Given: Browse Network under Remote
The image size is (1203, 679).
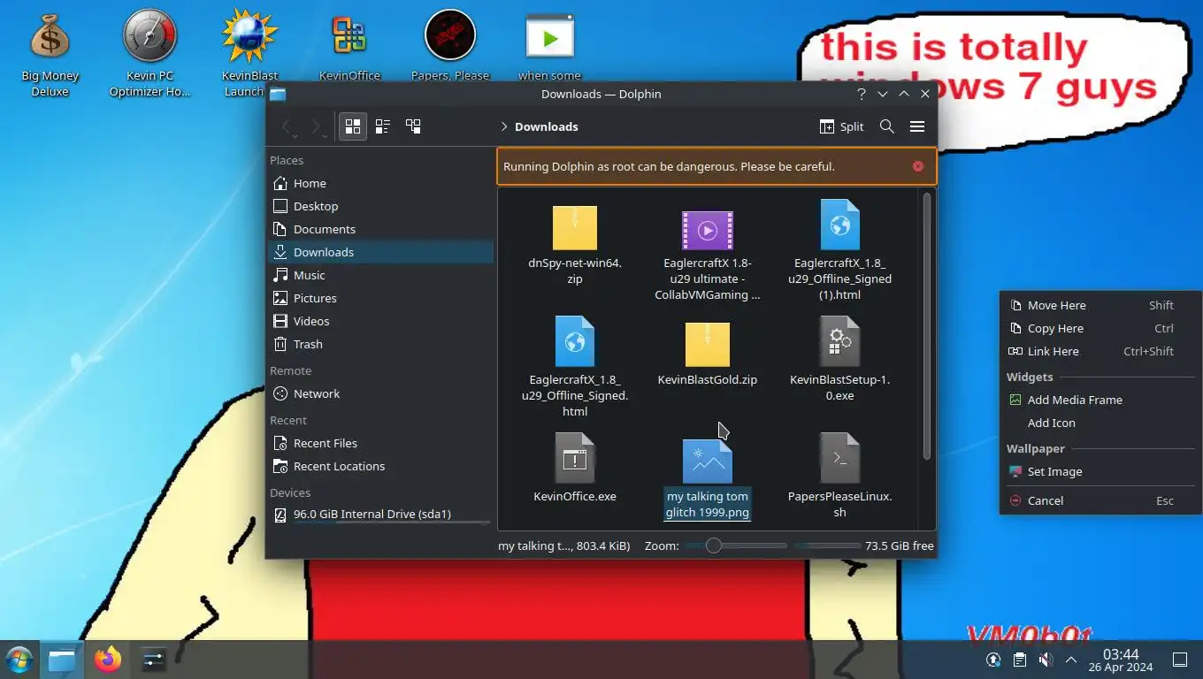Looking at the screenshot, I should click(x=380, y=393).
